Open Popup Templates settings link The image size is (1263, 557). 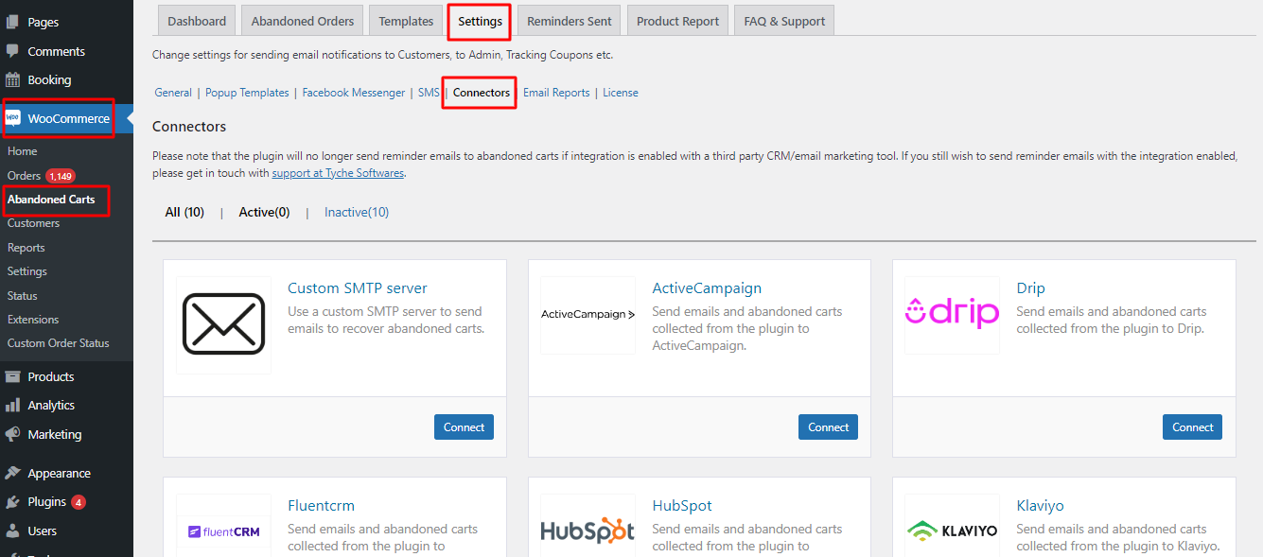(x=247, y=93)
